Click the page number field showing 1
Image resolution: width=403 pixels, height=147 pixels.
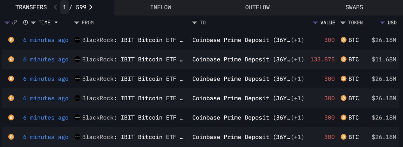[64, 7]
